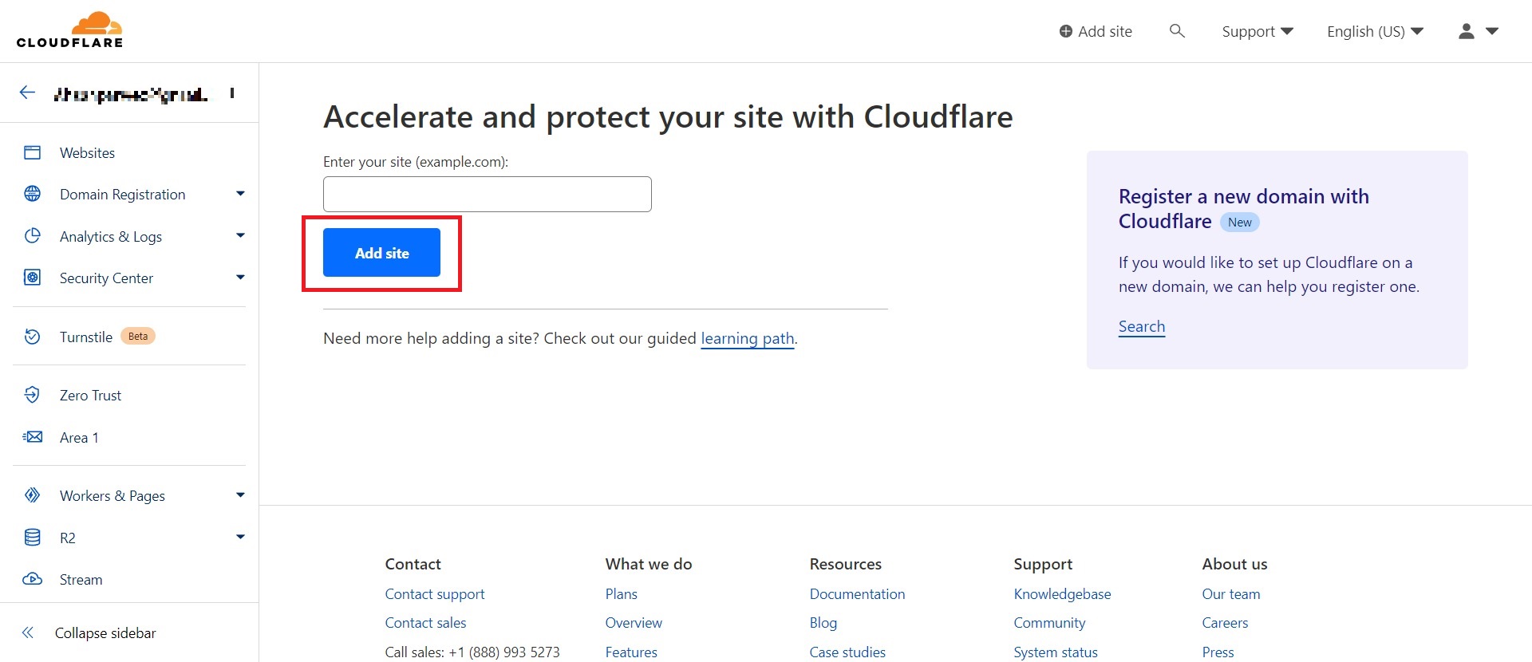Click the search magnifier icon
The image size is (1532, 662).
click(1176, 31)
